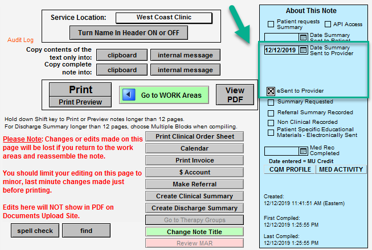This screenshot has width=372, height=250.
Task: Open calendar picker for Date Summary Sent to Provider
Action: coord(304,50)
